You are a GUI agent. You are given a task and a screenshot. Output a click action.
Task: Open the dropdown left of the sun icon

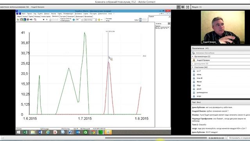point(90,20)
